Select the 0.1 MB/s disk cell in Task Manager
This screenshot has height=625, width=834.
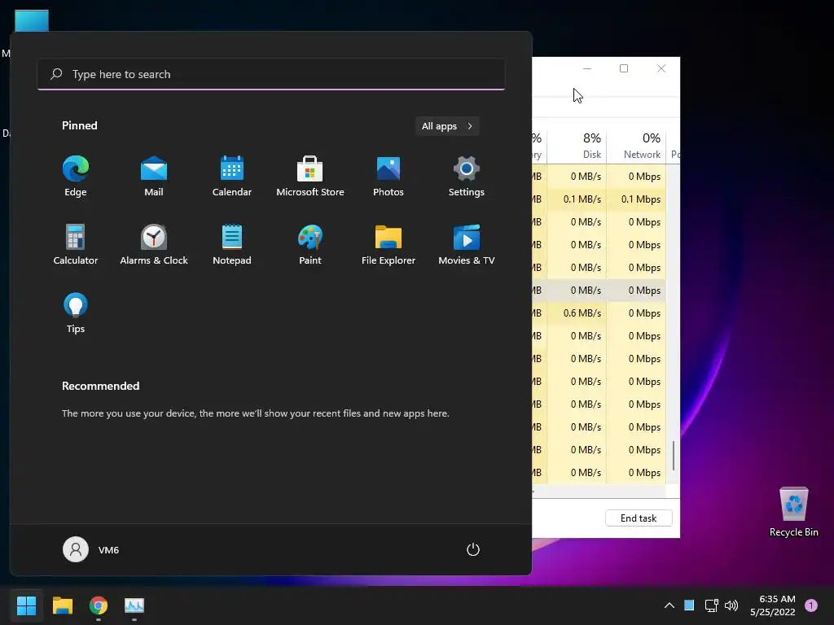coord(577,199)
